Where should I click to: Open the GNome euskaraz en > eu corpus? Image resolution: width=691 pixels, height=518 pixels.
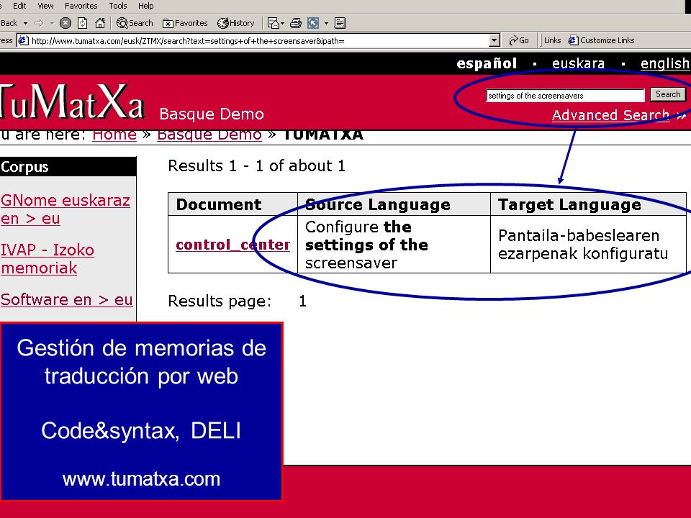(x=66, y=209)
